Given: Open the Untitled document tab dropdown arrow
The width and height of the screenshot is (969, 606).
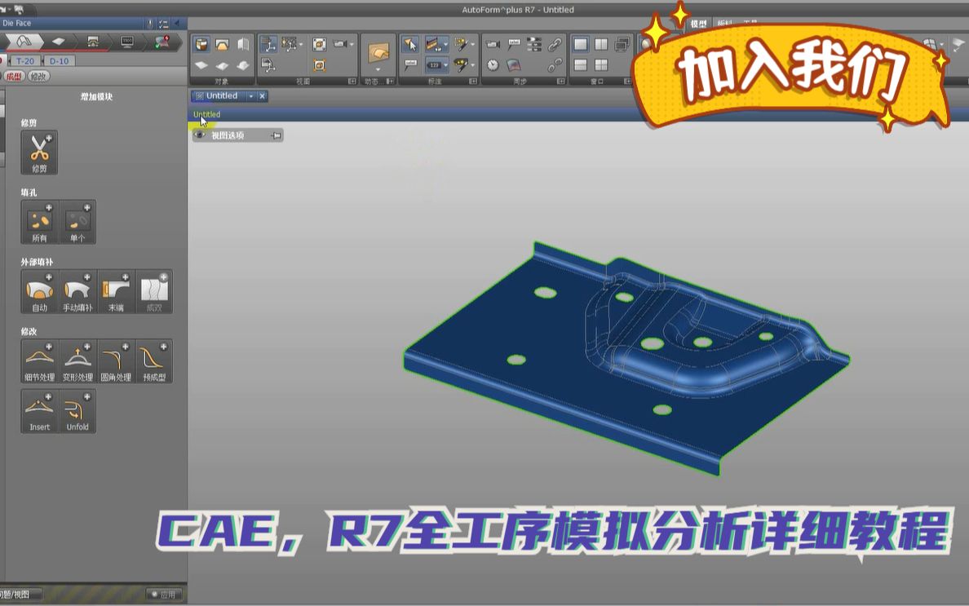Looking at the screenshot, I should tap(250, 95).
